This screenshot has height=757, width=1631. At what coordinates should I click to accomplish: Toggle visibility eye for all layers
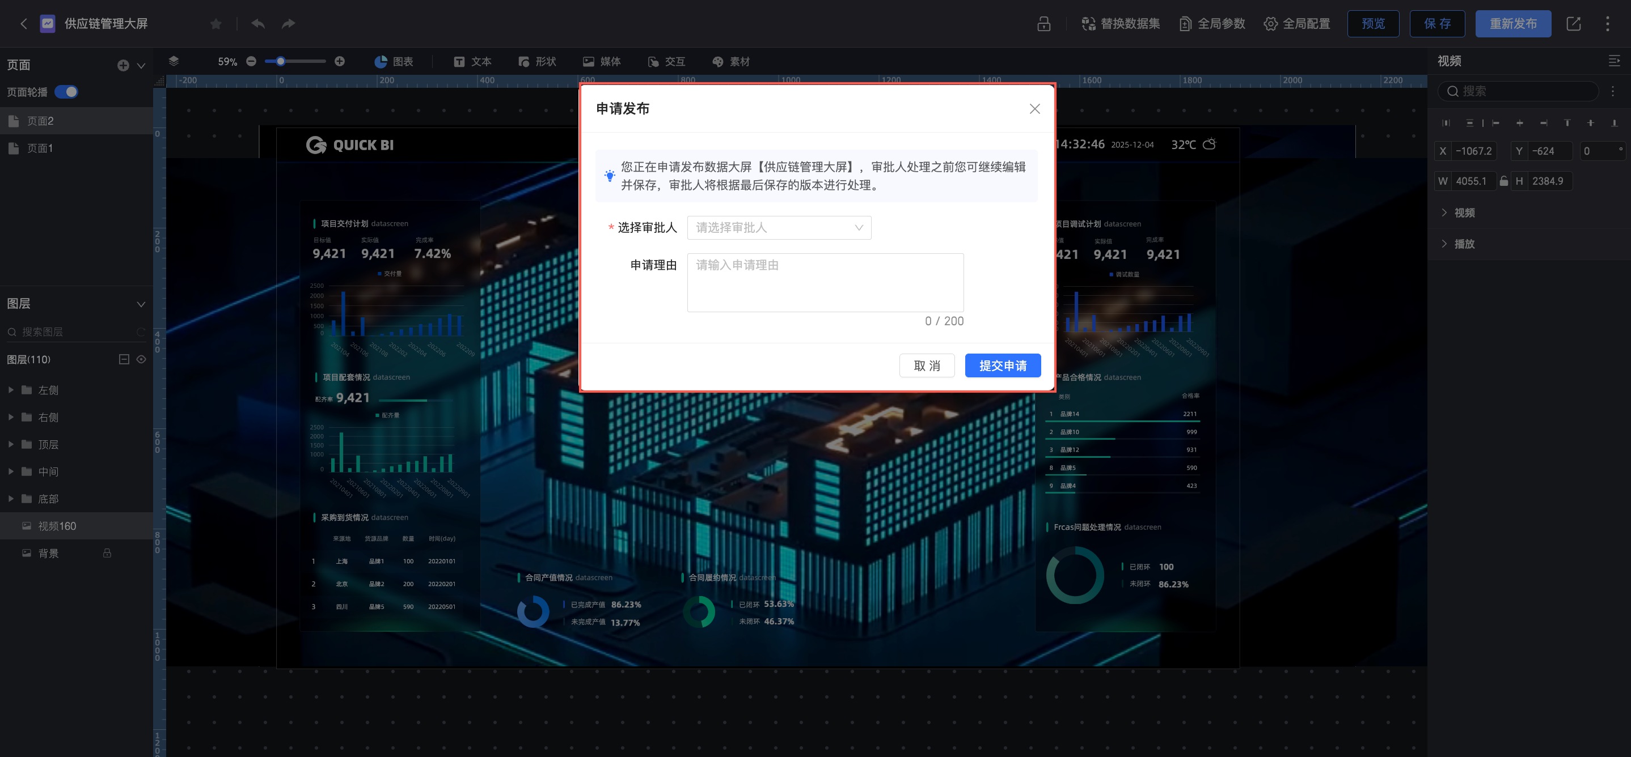141,359
